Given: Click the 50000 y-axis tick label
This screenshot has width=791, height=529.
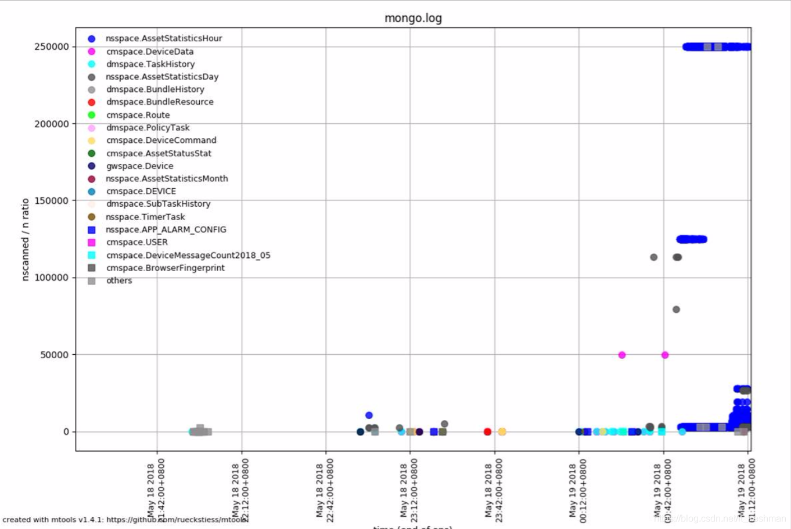Looking at the screenshot, I should [55, 355].
